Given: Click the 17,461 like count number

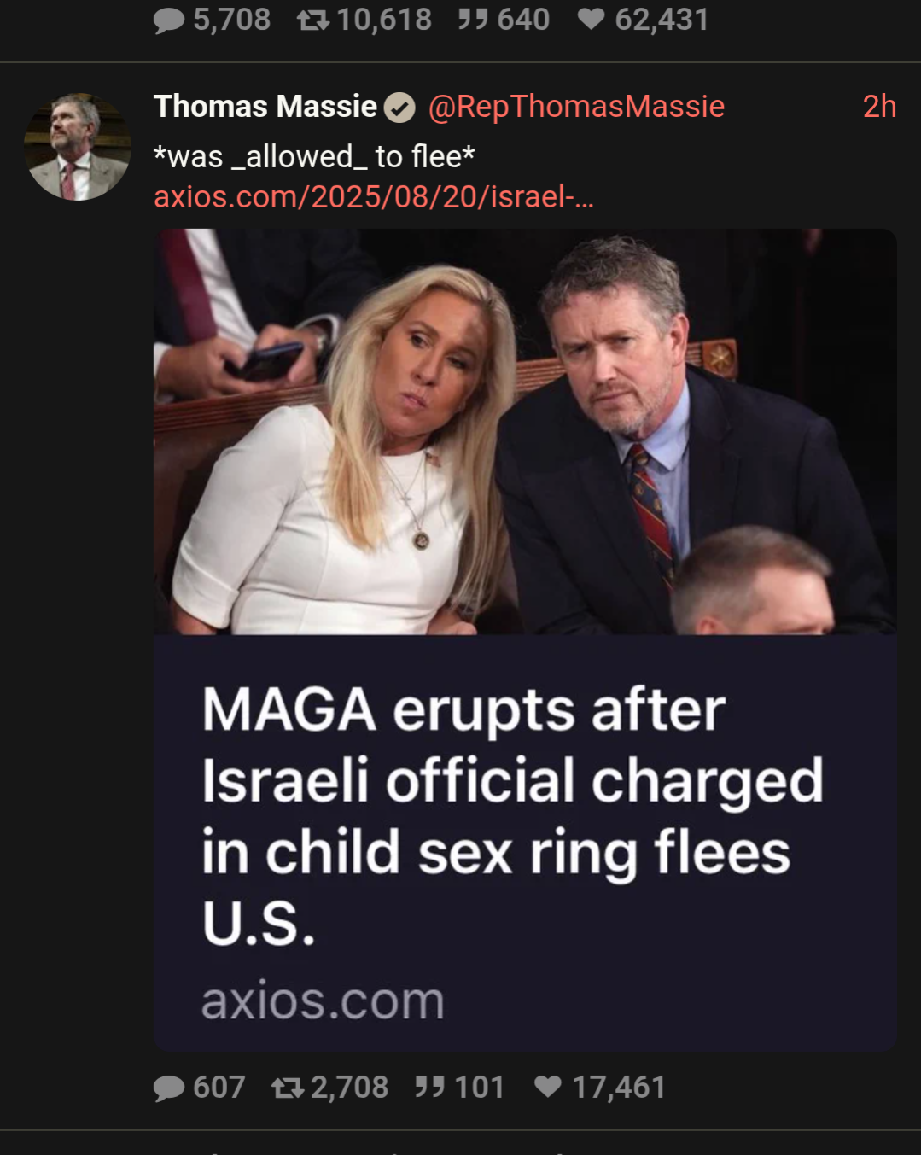Looking at the screenshot, I should click(x=619, y=1088).
